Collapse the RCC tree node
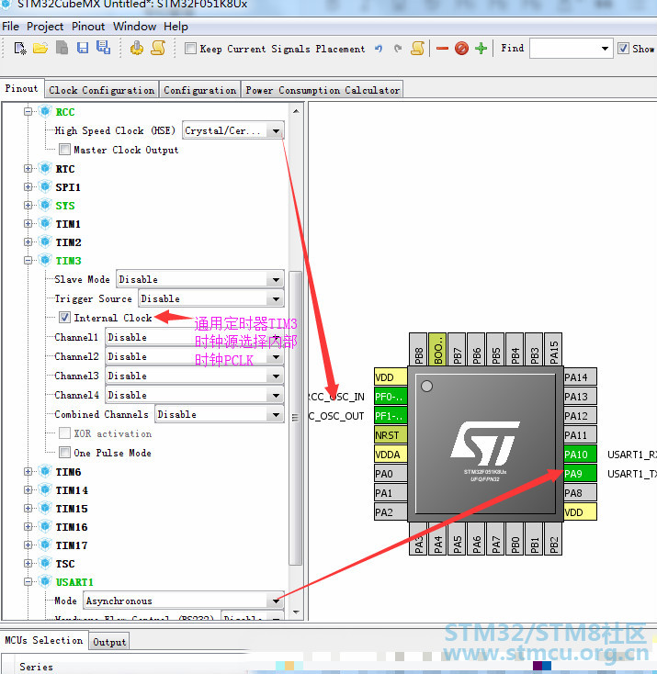Screen dimensions: 657x674 click(x=28, y=112)
